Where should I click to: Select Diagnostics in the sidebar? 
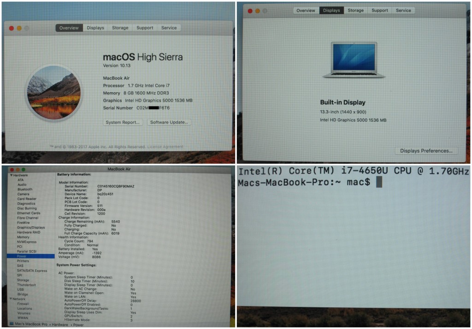(26, 204)
